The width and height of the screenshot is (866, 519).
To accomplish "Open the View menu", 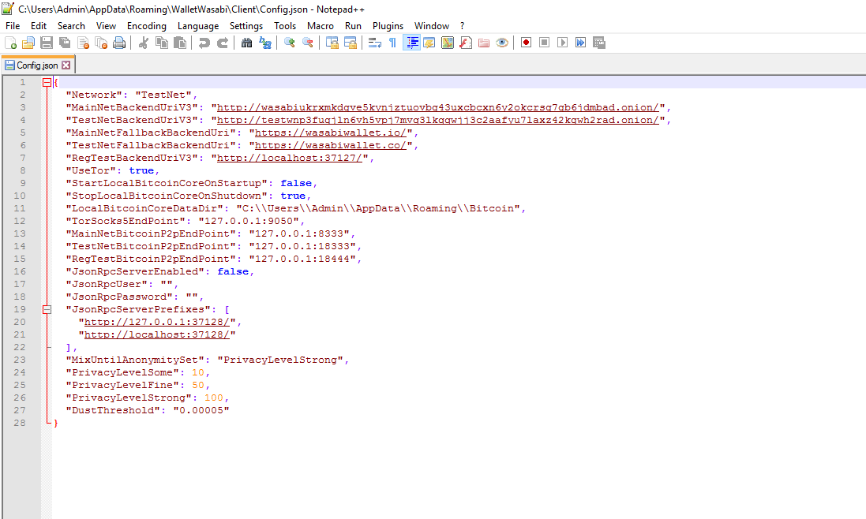I will pyautogui.click(x=106, y=26).
